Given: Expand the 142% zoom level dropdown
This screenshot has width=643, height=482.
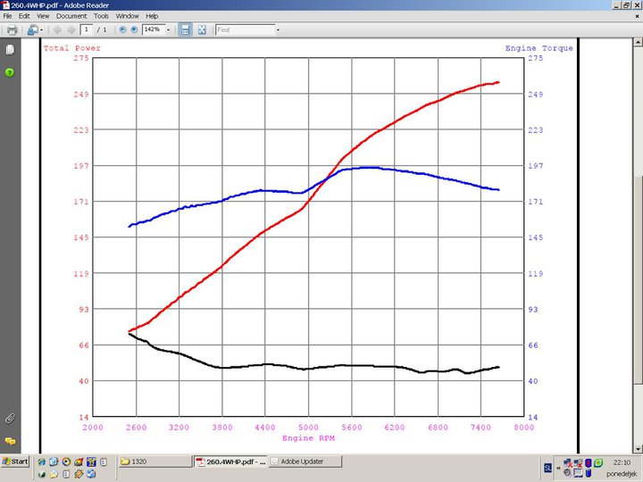Looking at the screenshot, I should (168, 29).
